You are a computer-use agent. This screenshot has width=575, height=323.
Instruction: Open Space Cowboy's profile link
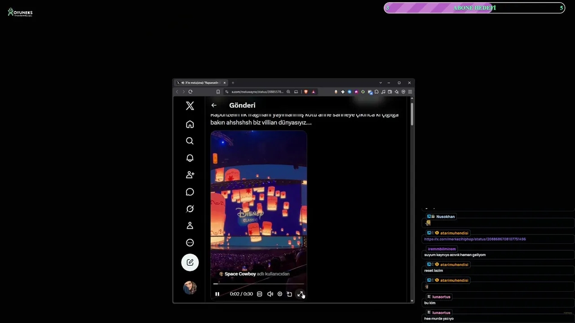[x=240, y=274]
